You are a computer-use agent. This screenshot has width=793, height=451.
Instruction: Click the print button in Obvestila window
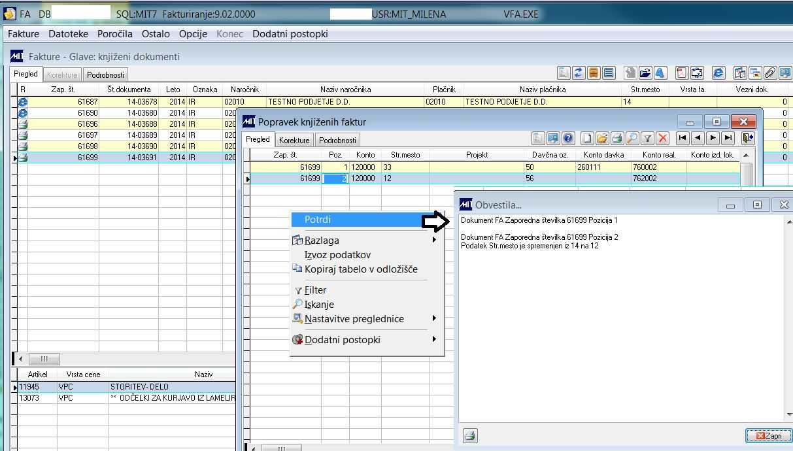470,436
